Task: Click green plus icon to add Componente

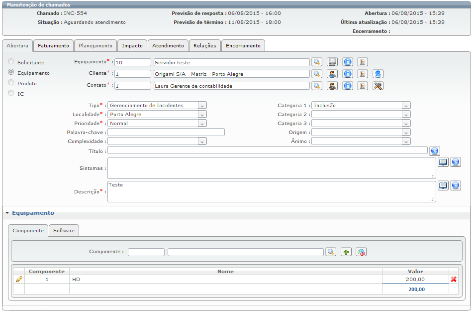Action: 346,252
